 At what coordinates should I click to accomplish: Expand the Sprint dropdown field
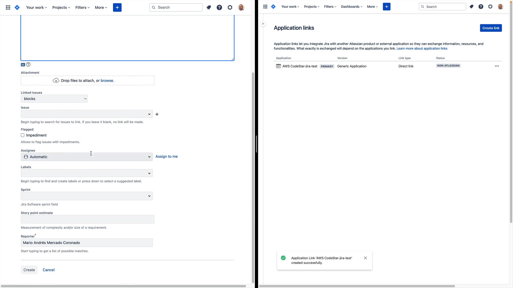87,196
